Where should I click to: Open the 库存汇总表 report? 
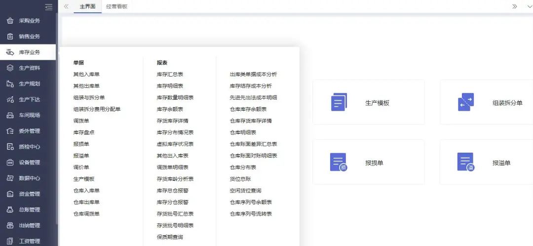coord(170,75)
